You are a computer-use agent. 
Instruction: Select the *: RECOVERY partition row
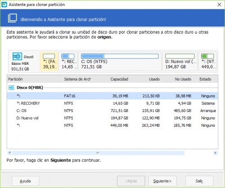pyautogui.click(x=112, y=103)
